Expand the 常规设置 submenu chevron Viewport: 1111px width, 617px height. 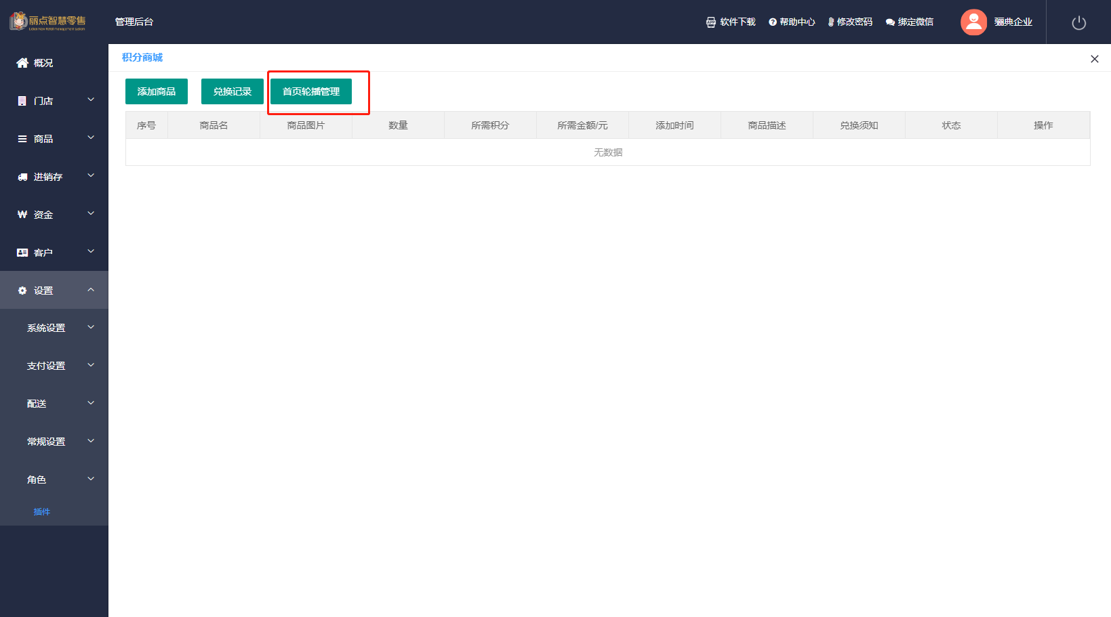click(91, 442)
